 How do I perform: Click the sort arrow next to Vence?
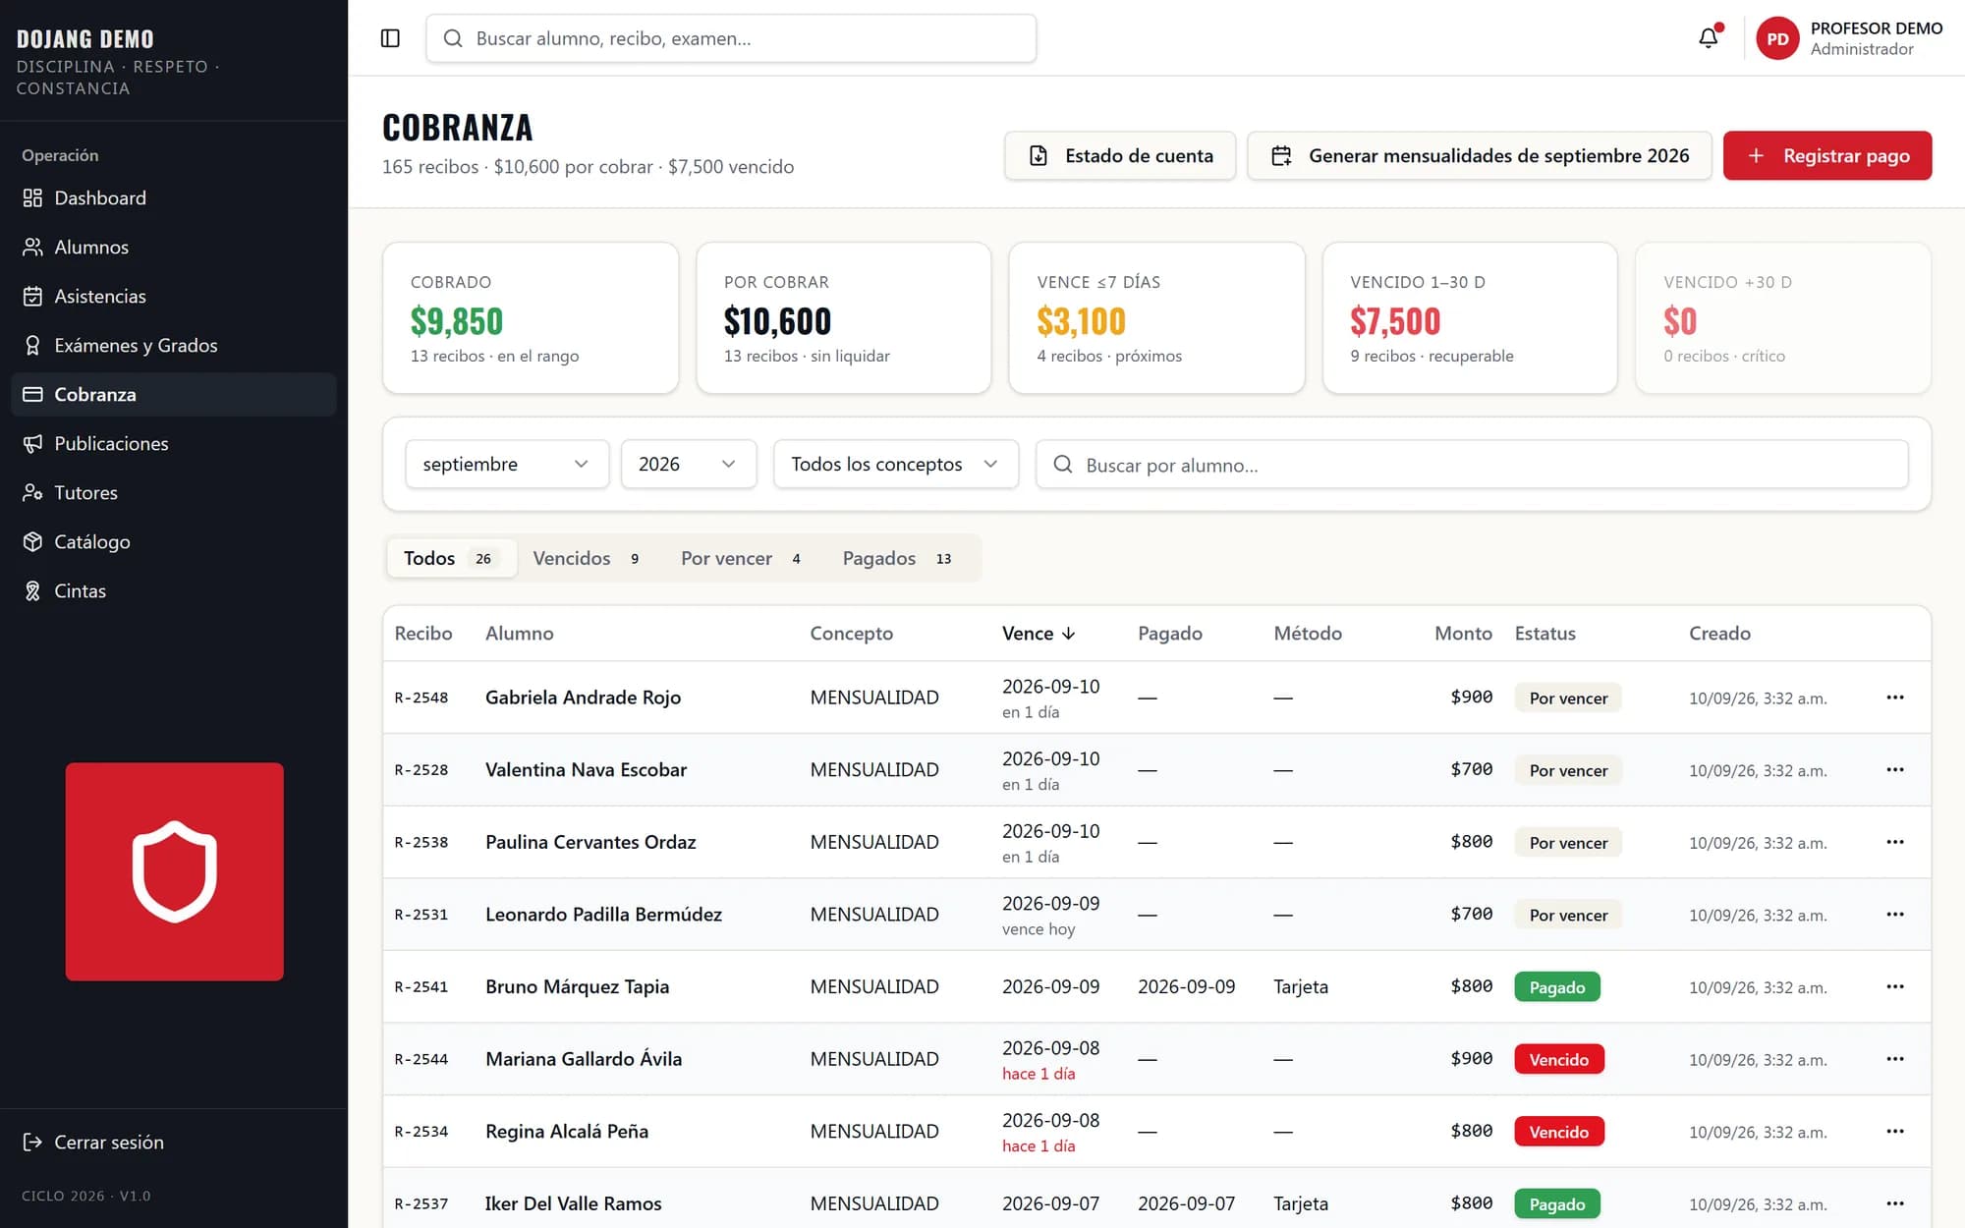(1069, 634)
